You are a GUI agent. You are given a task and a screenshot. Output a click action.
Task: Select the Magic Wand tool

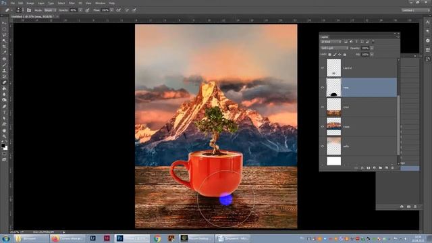click(4, 40)
